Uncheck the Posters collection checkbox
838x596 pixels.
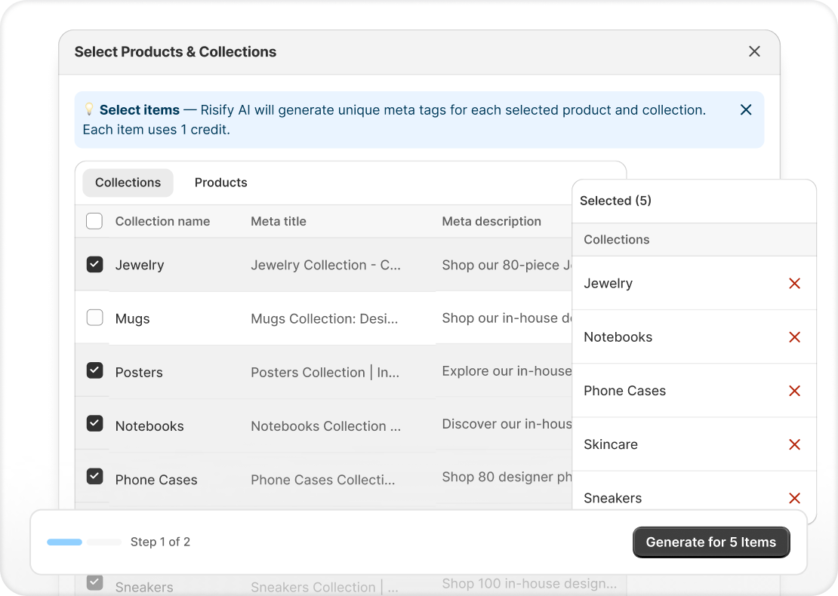coord(94,372)
